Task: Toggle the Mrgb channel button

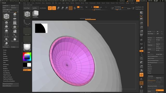Action: (81, 7)
